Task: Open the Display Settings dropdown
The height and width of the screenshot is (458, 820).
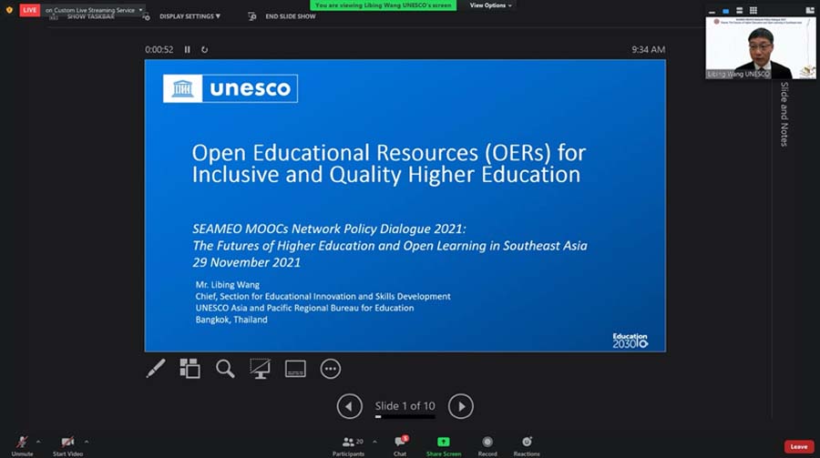Action: (x=190, y=16)
